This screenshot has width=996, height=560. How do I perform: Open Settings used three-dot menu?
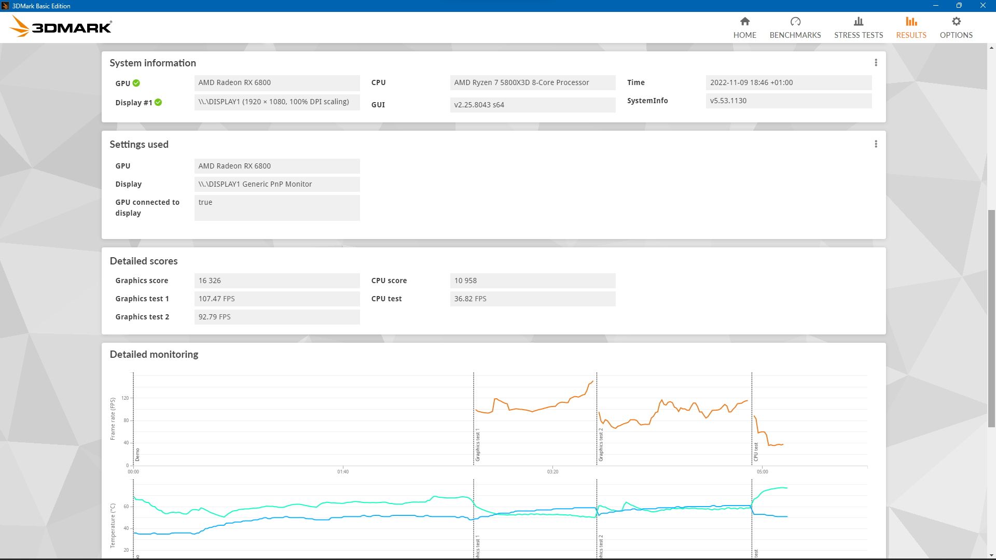876,144
